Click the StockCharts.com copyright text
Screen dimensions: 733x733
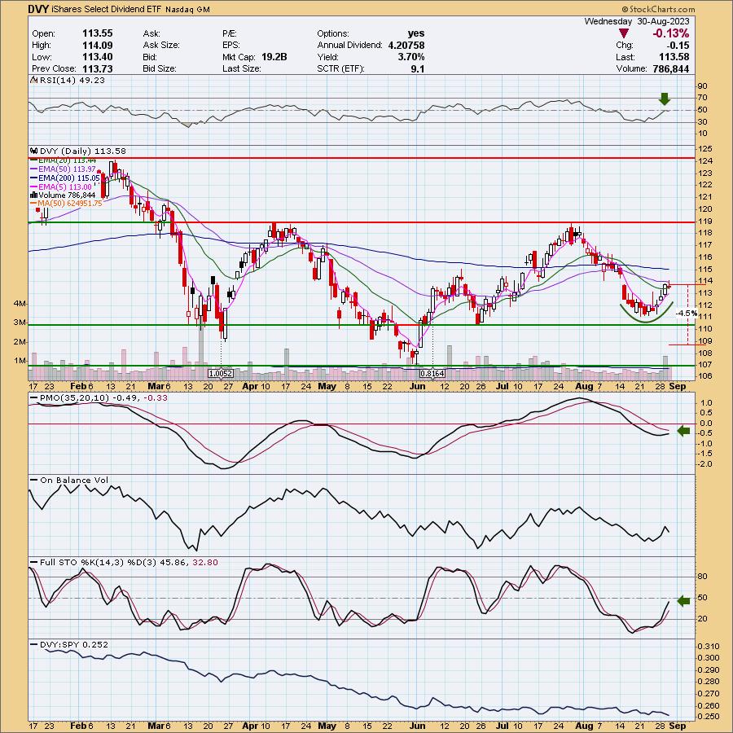[x=658, y=9]
